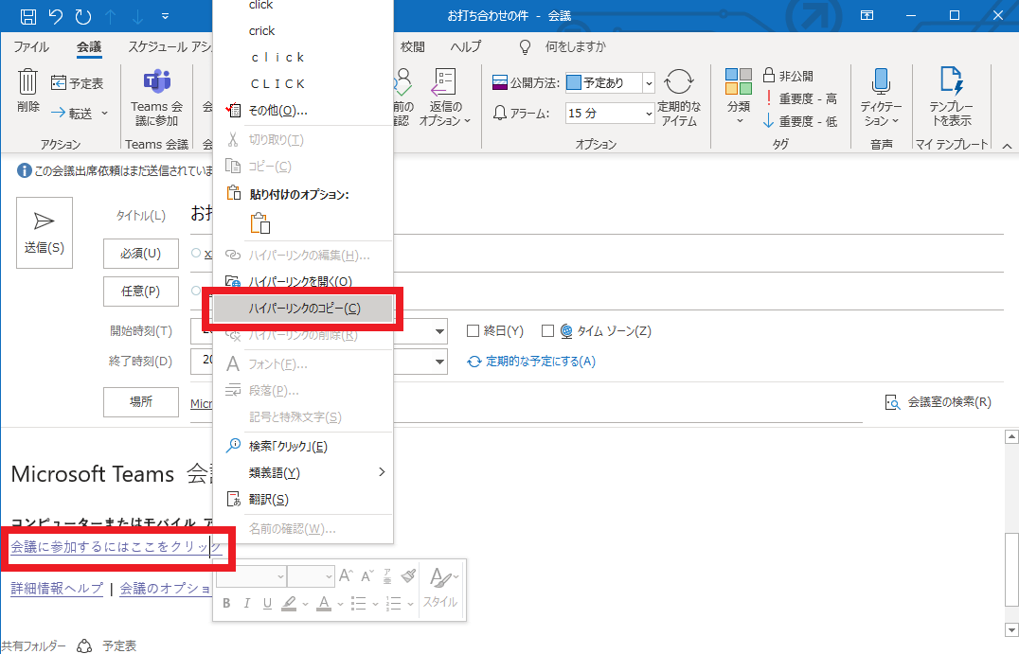Forward the meeting with 転送
This screenshot has height=654, width=1019.
tap(80, 113)
